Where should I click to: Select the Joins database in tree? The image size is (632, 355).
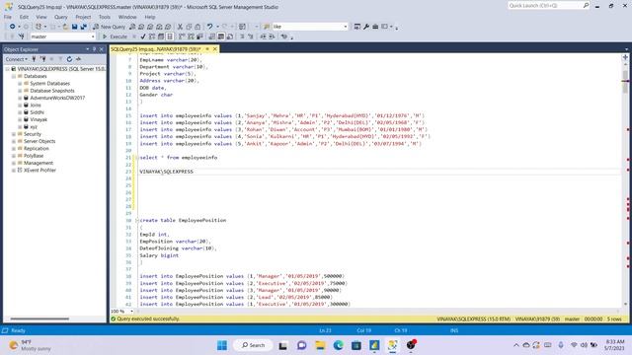(x=36, y=106)
